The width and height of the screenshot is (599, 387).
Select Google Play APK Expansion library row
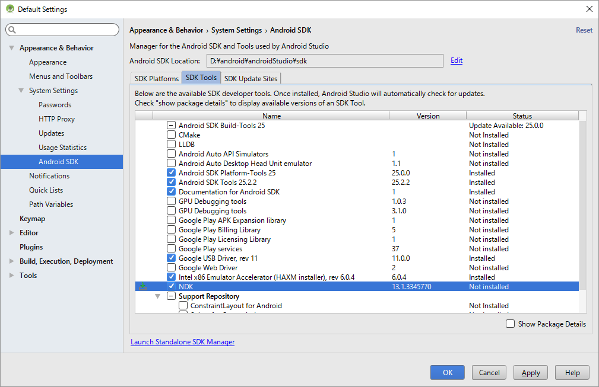click(357, 220)
